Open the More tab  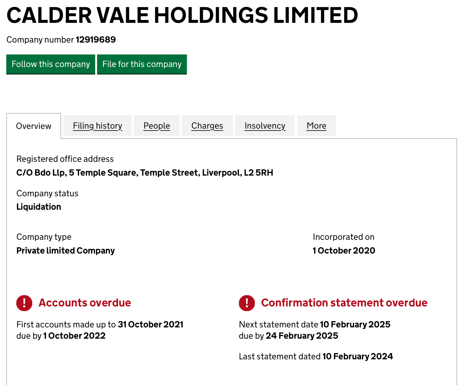click(x=316, y=126)
